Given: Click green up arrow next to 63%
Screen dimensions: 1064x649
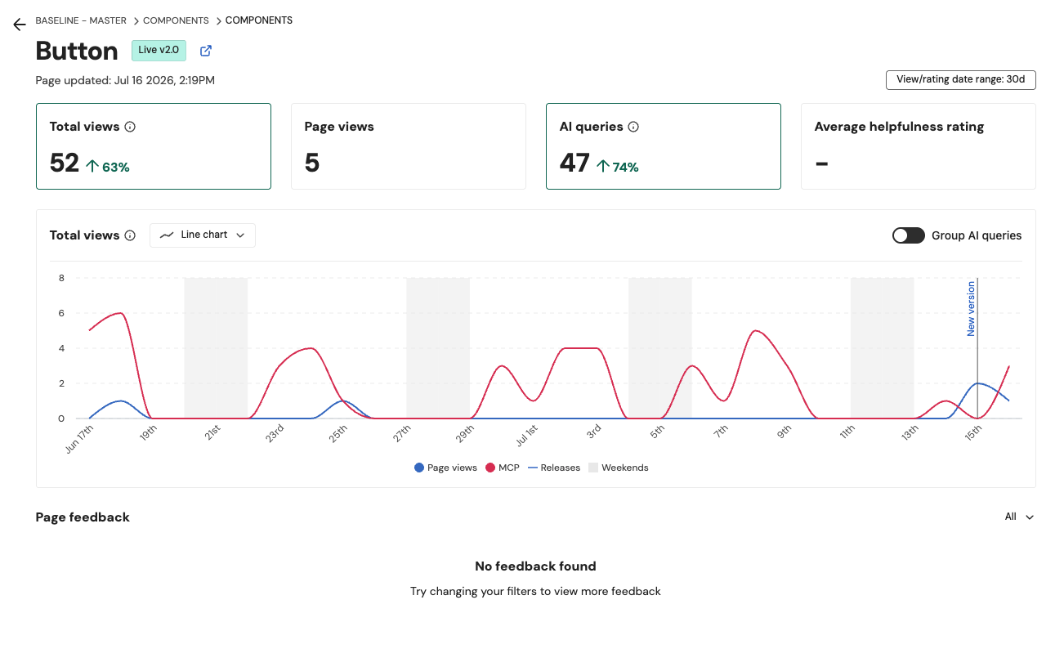Looking at the screenshot, I should coord(92,166).
